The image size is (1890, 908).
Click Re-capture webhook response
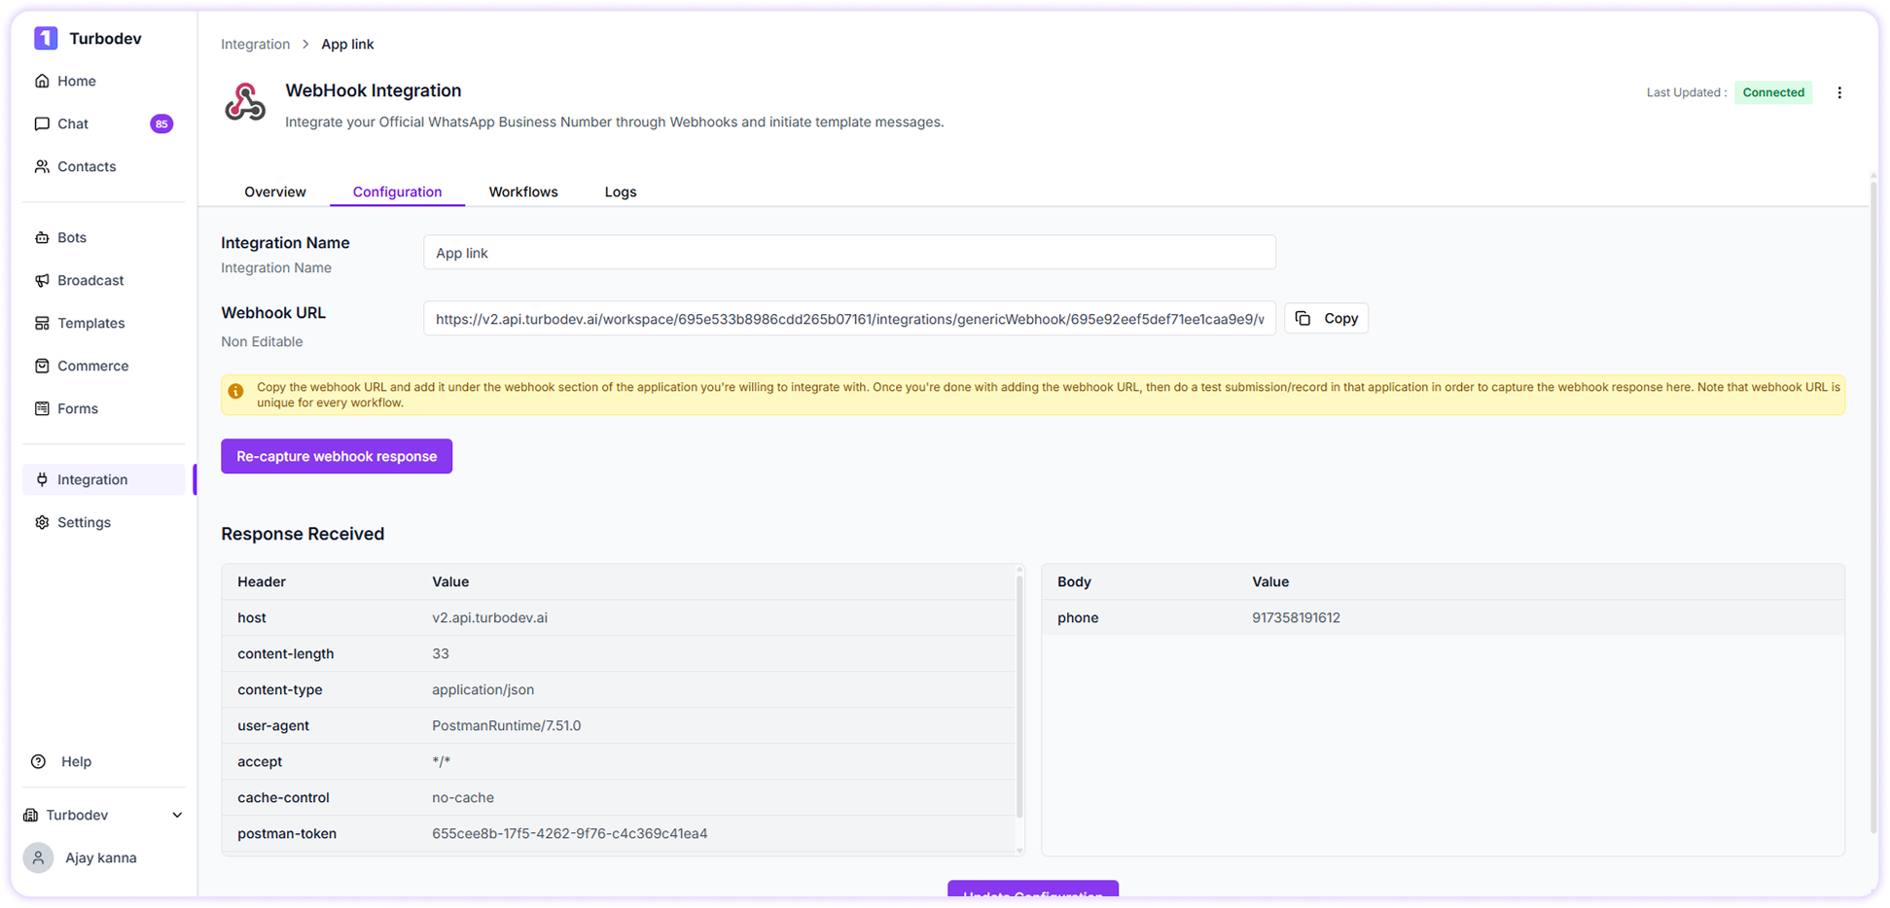point(336,455)
